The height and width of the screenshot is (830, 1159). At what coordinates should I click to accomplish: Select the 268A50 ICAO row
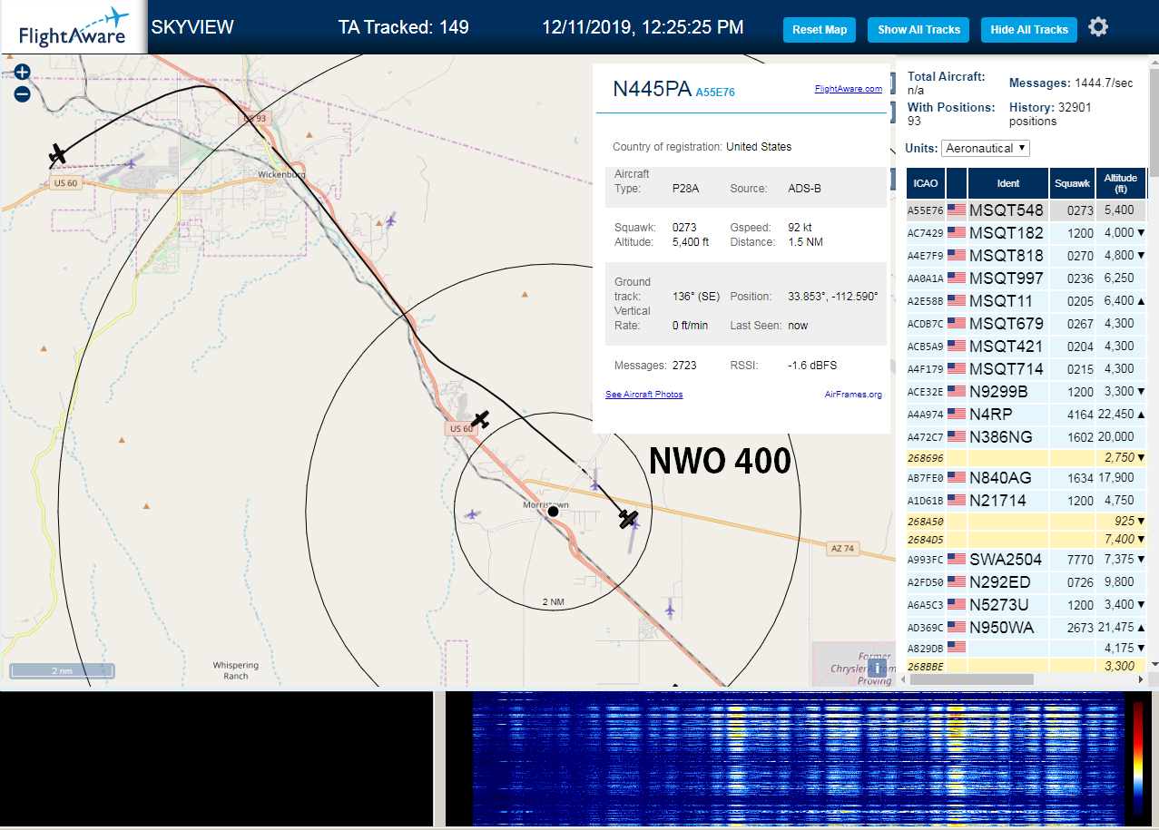pyautogui.click(x=1026, y=522)
